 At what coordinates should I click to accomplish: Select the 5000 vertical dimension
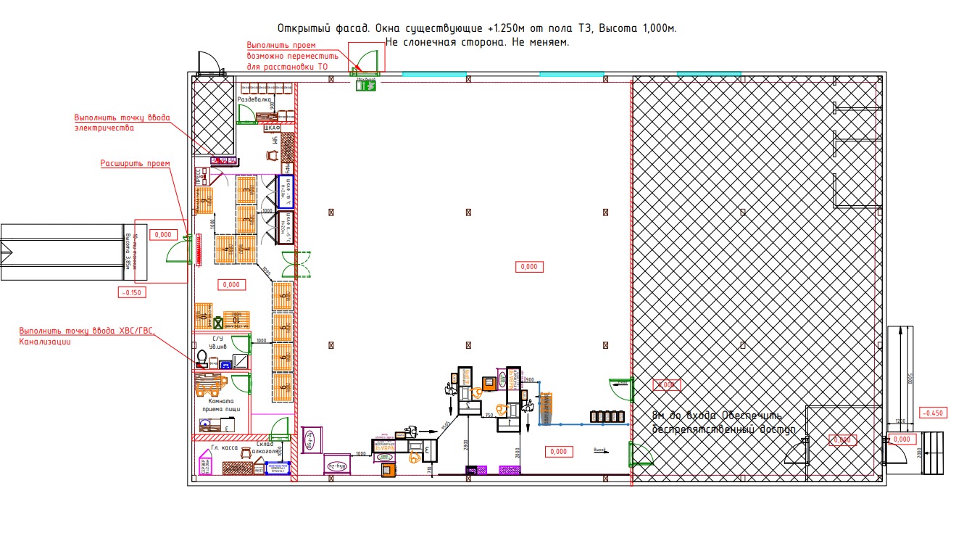pyautogui.click(x=911, y=378)
